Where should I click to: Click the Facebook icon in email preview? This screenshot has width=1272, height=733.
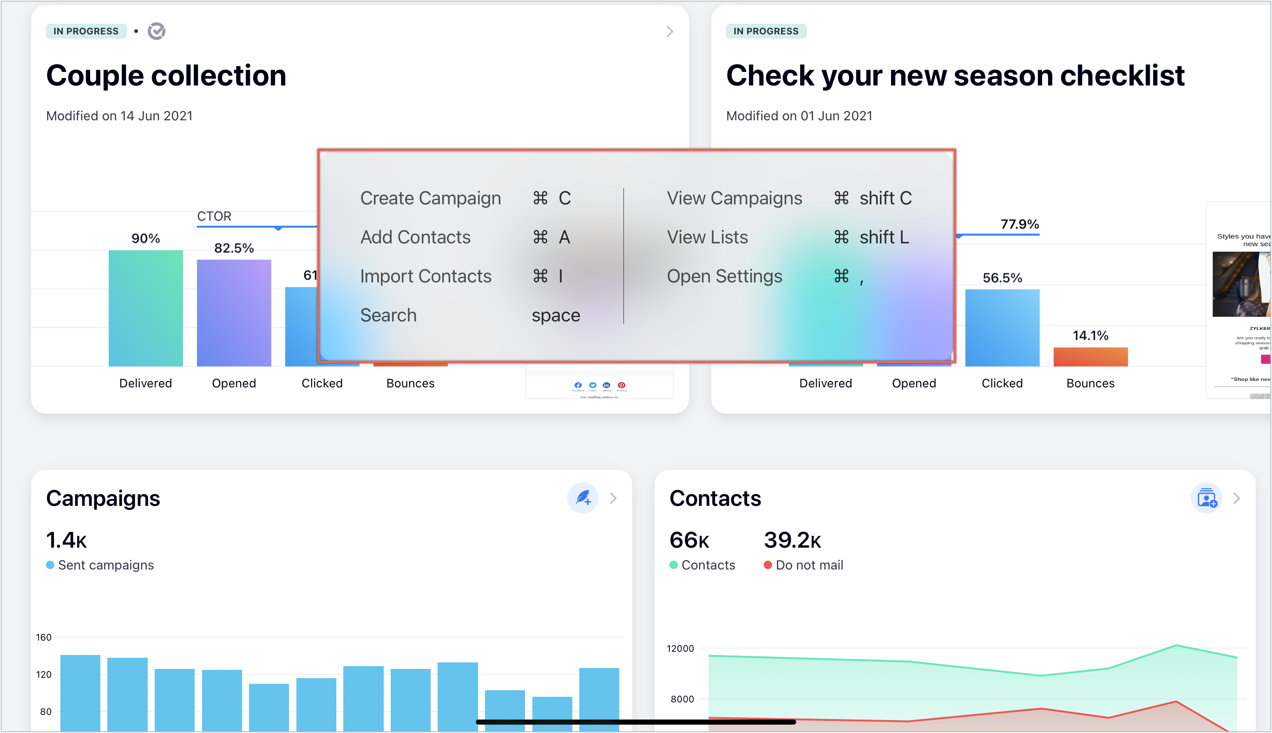[x=578, y=385]
